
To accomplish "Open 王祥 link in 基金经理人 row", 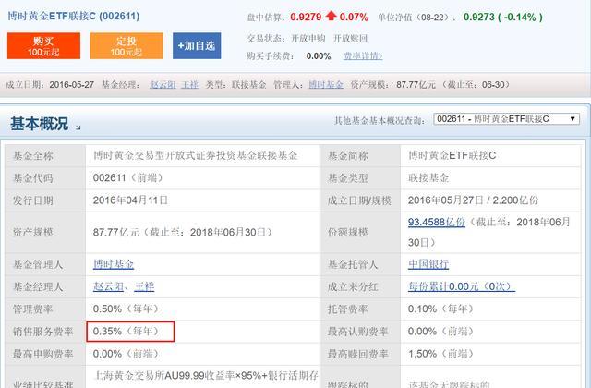I will pyautogui.click(x=144, y=286).
